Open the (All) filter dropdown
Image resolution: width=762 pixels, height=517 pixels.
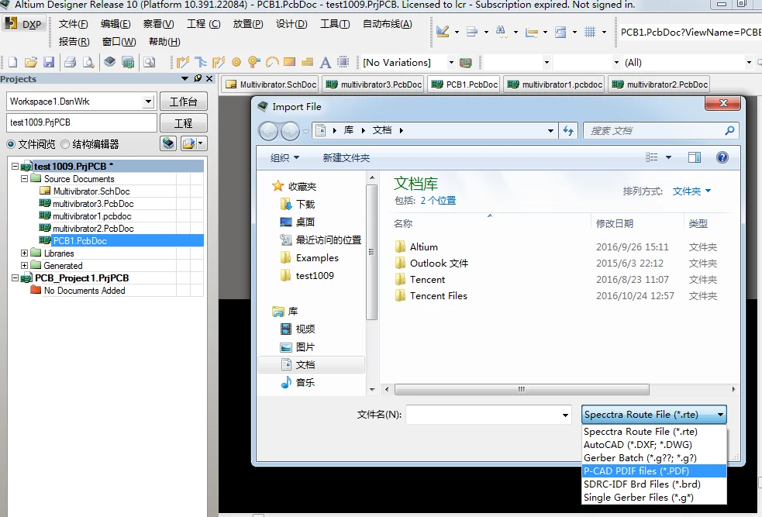pyautogui.click(x=748, y=62)
